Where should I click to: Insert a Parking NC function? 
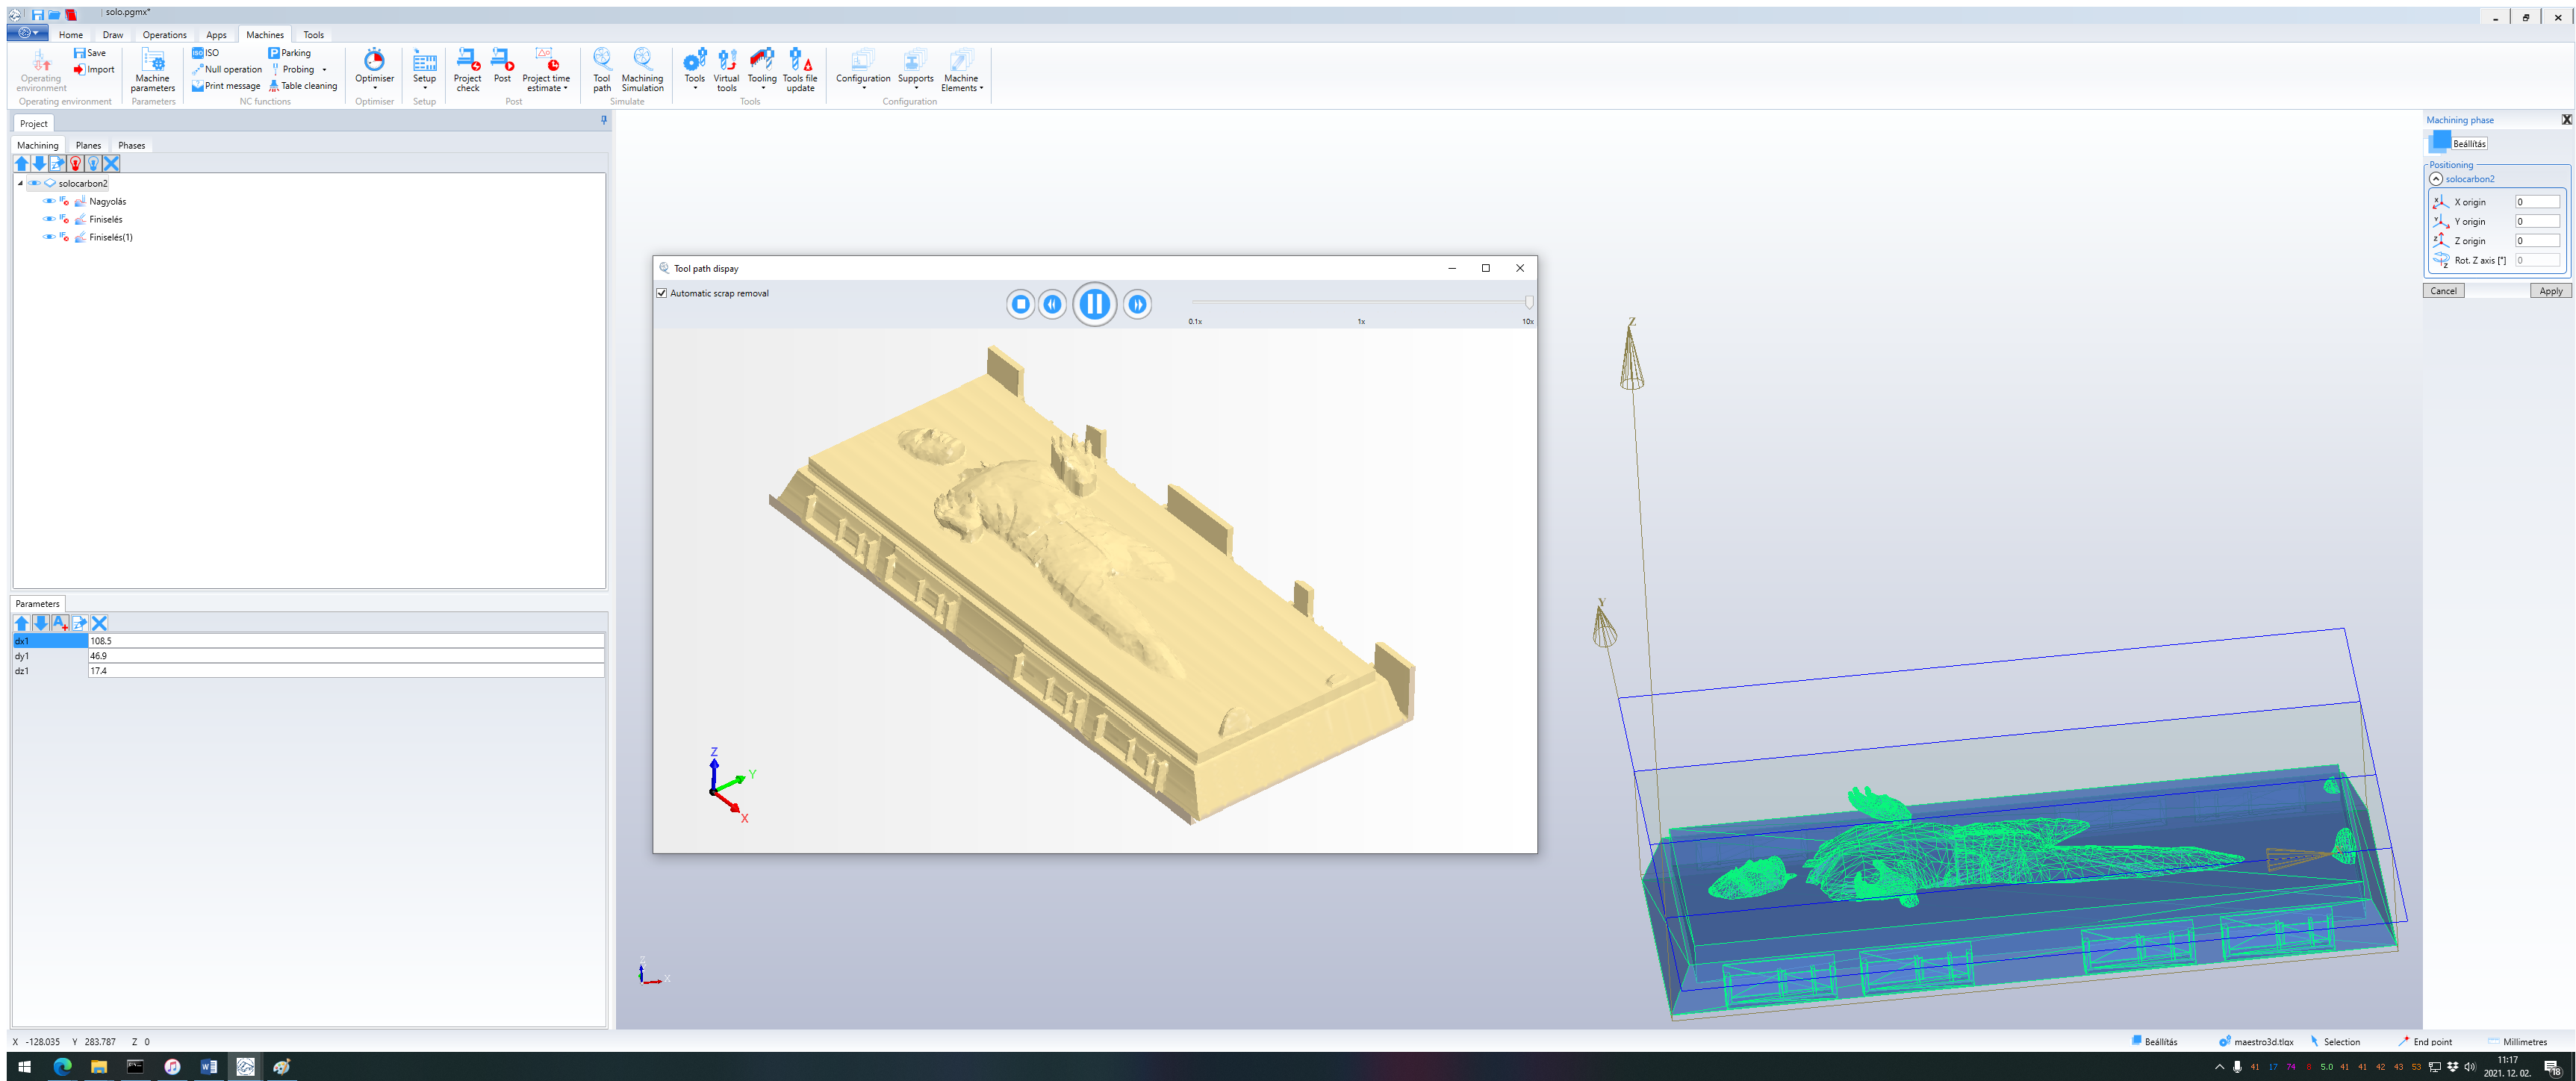(290, 53)
